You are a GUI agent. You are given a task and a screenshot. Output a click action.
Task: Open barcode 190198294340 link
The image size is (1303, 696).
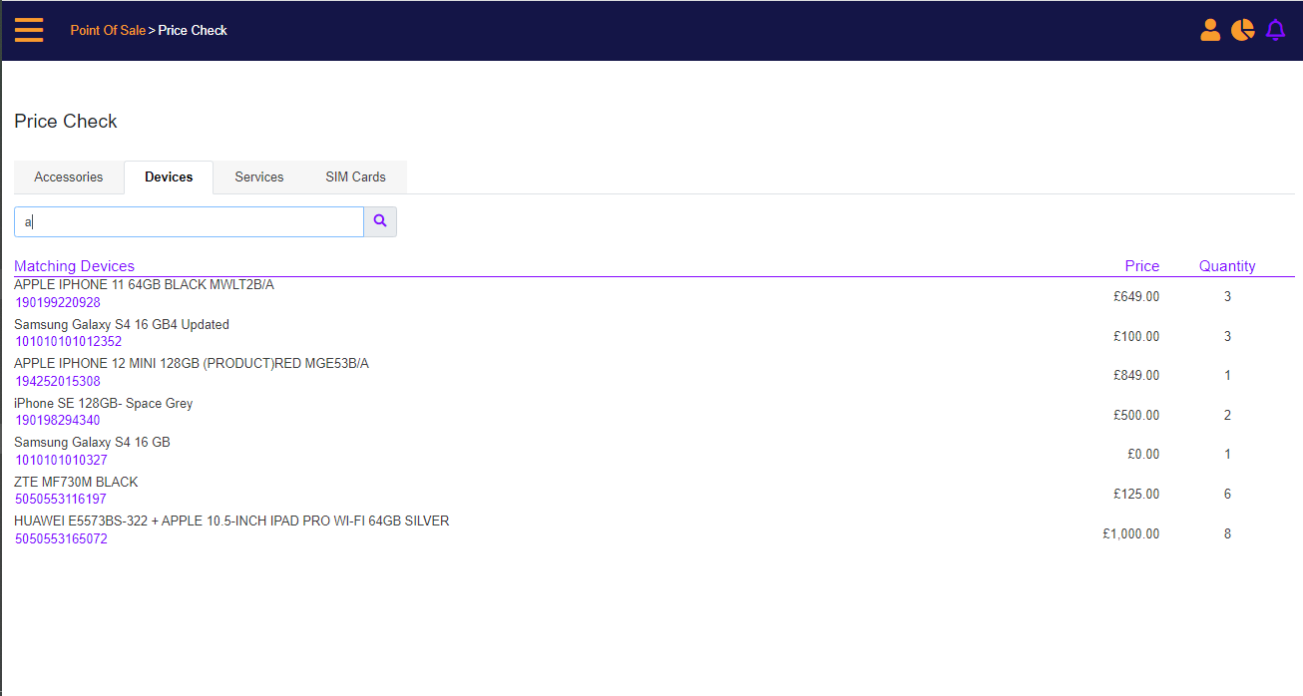[58, 420]
